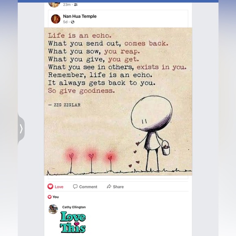Click the Love reaction label

point(59,187)
